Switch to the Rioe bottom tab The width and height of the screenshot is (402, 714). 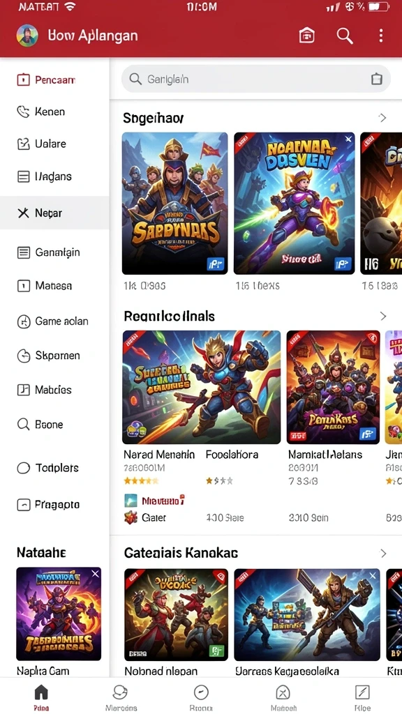(x=362, y=697)
